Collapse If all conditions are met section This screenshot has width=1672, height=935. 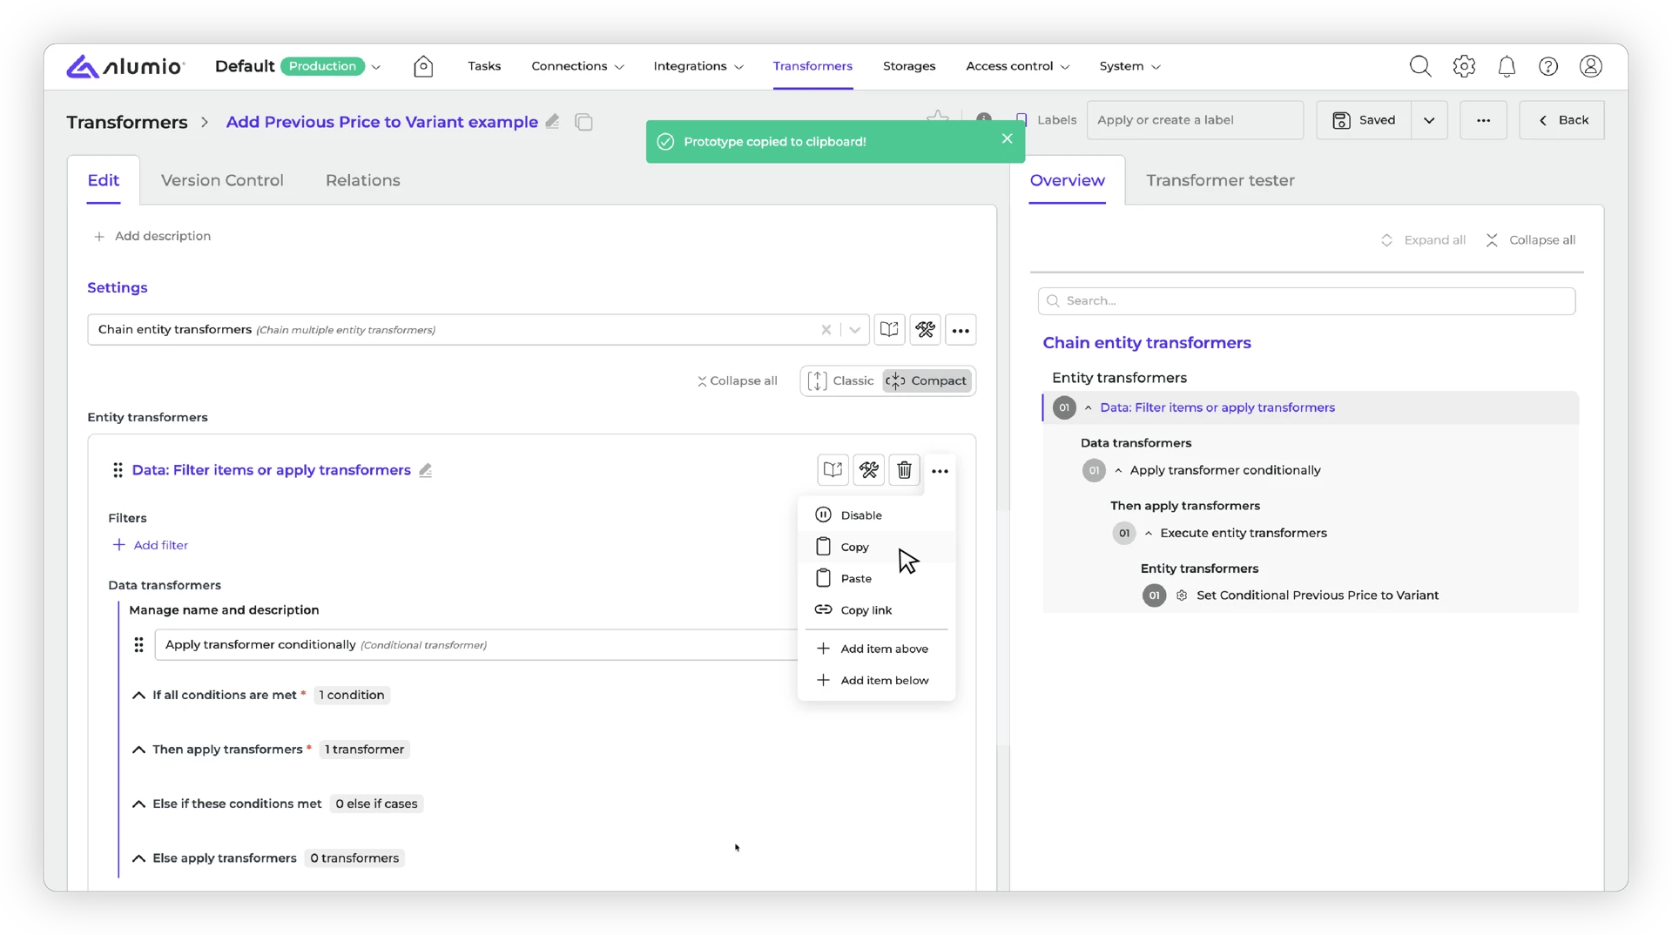point(138,696)
